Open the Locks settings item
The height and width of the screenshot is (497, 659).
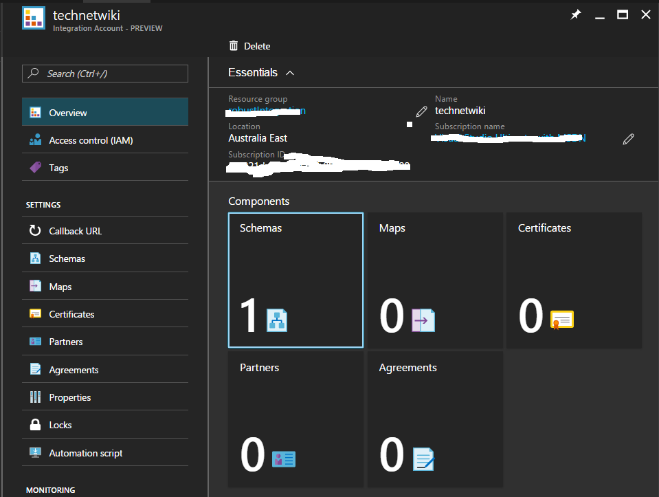(x=105, y=425)
